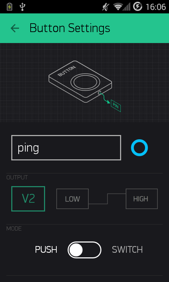
Task: Tap the muted sound status icon
Action: pyautogui.click(x=106, y=7)
